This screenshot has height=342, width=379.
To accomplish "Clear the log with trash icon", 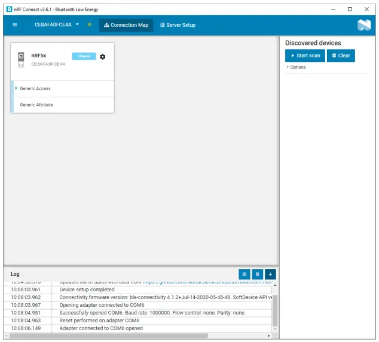I will (x=258, y=274).
